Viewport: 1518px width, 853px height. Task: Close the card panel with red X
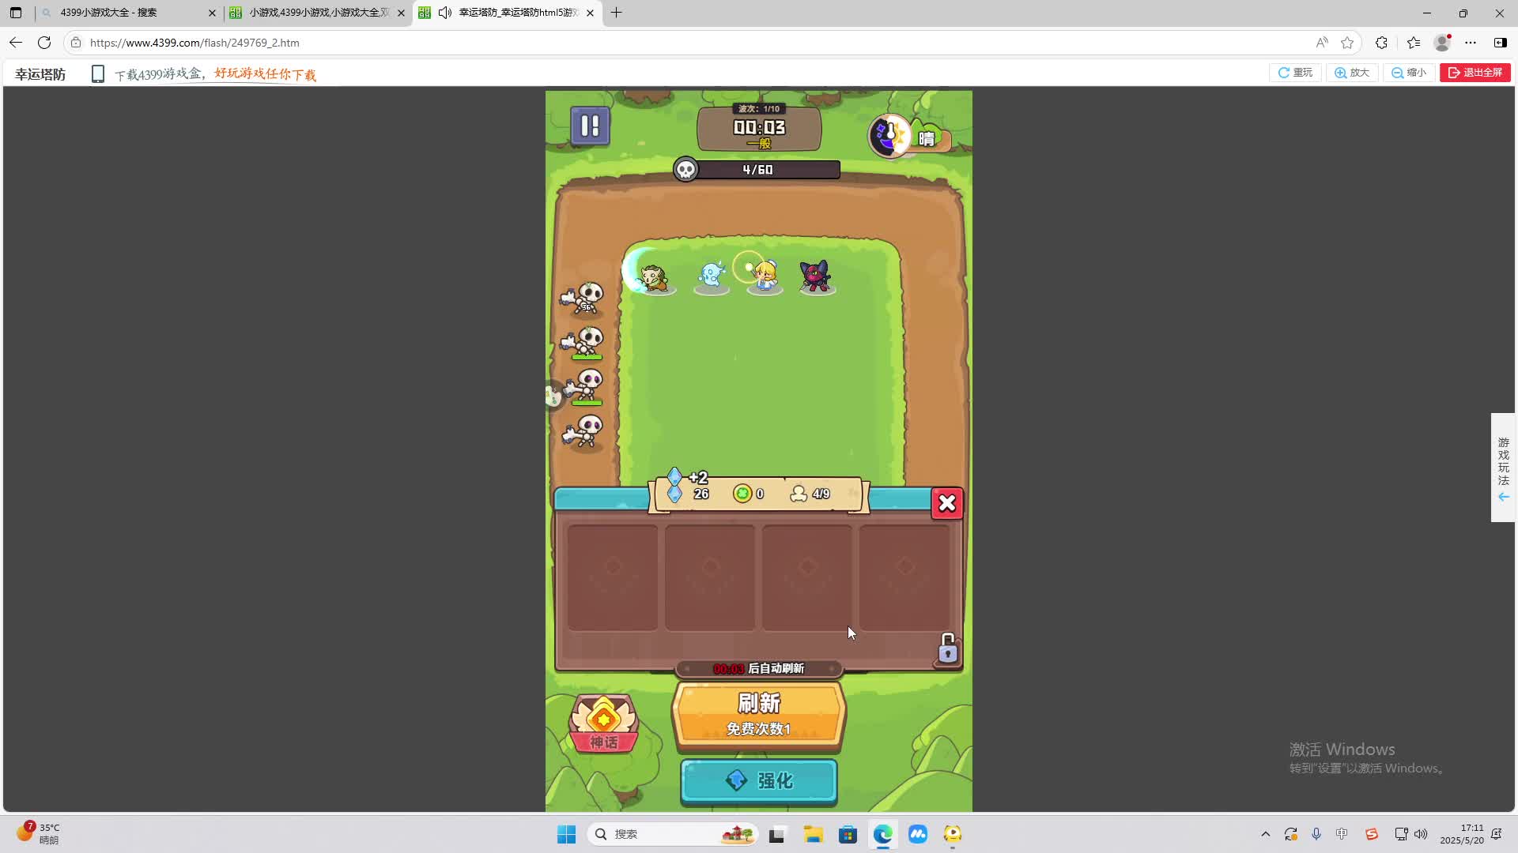(946, 503)
